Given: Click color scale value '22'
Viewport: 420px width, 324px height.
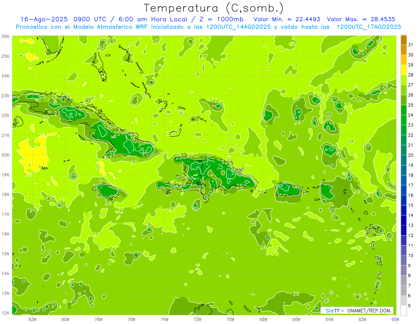Looking at the screenshot, I should tap(411, 135).
